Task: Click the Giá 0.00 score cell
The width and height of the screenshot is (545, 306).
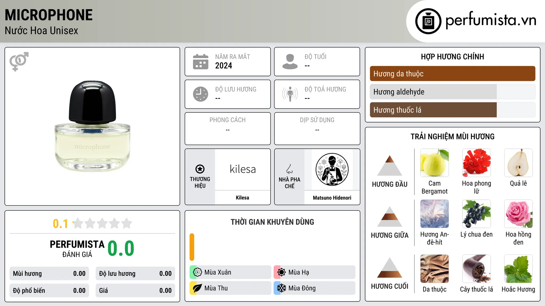Action: click(x=135, y=291)
